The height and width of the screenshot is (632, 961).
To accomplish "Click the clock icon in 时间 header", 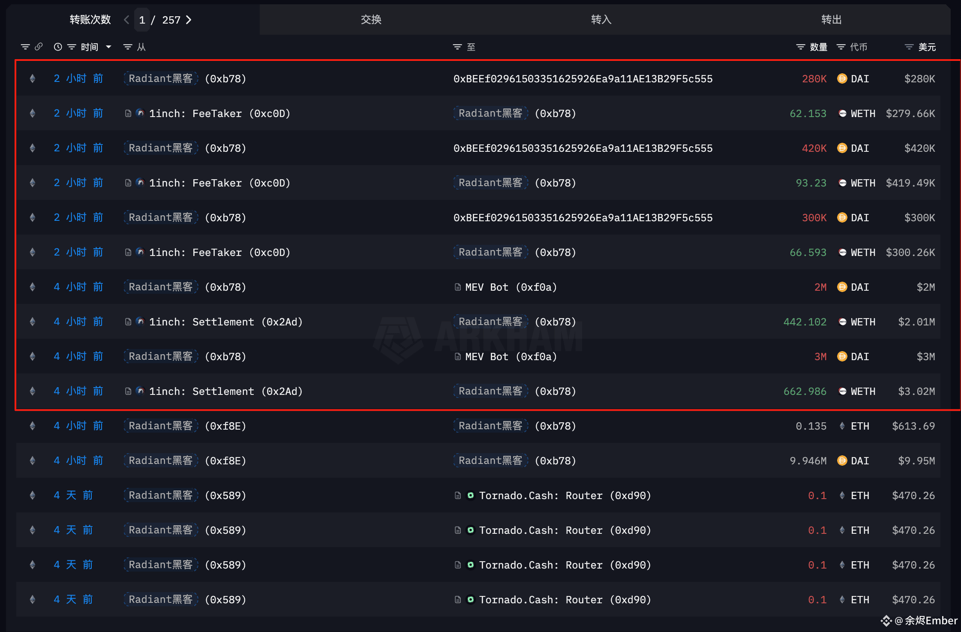I will pyautogui.click(x=58, y=47).
